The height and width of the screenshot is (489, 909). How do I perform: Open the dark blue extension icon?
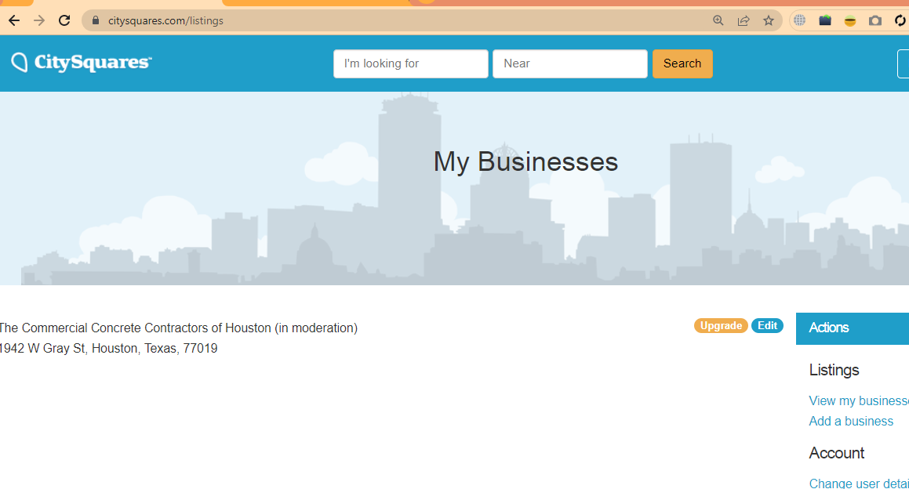[825, 21]
